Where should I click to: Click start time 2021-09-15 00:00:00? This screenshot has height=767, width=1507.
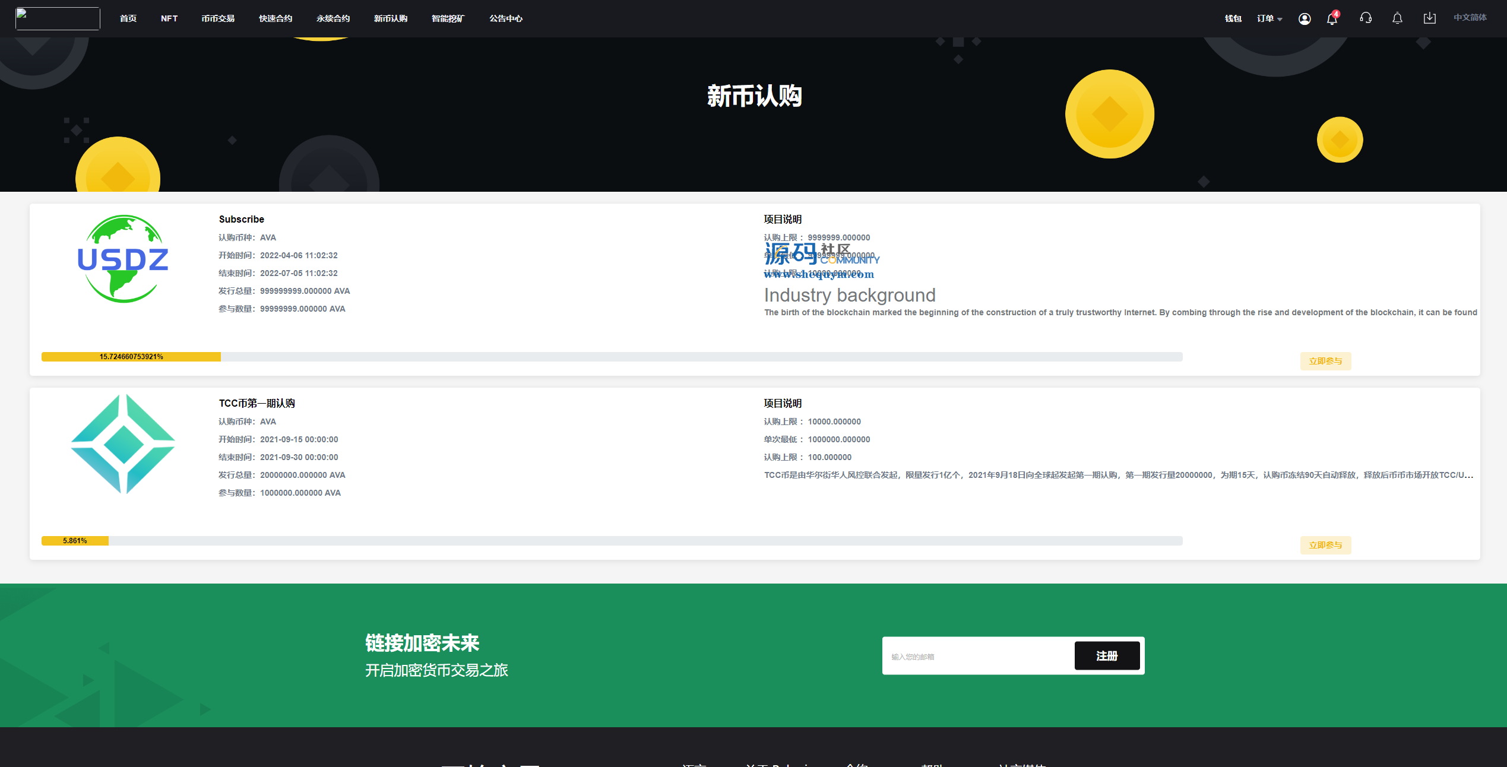[x=299, y=439]
